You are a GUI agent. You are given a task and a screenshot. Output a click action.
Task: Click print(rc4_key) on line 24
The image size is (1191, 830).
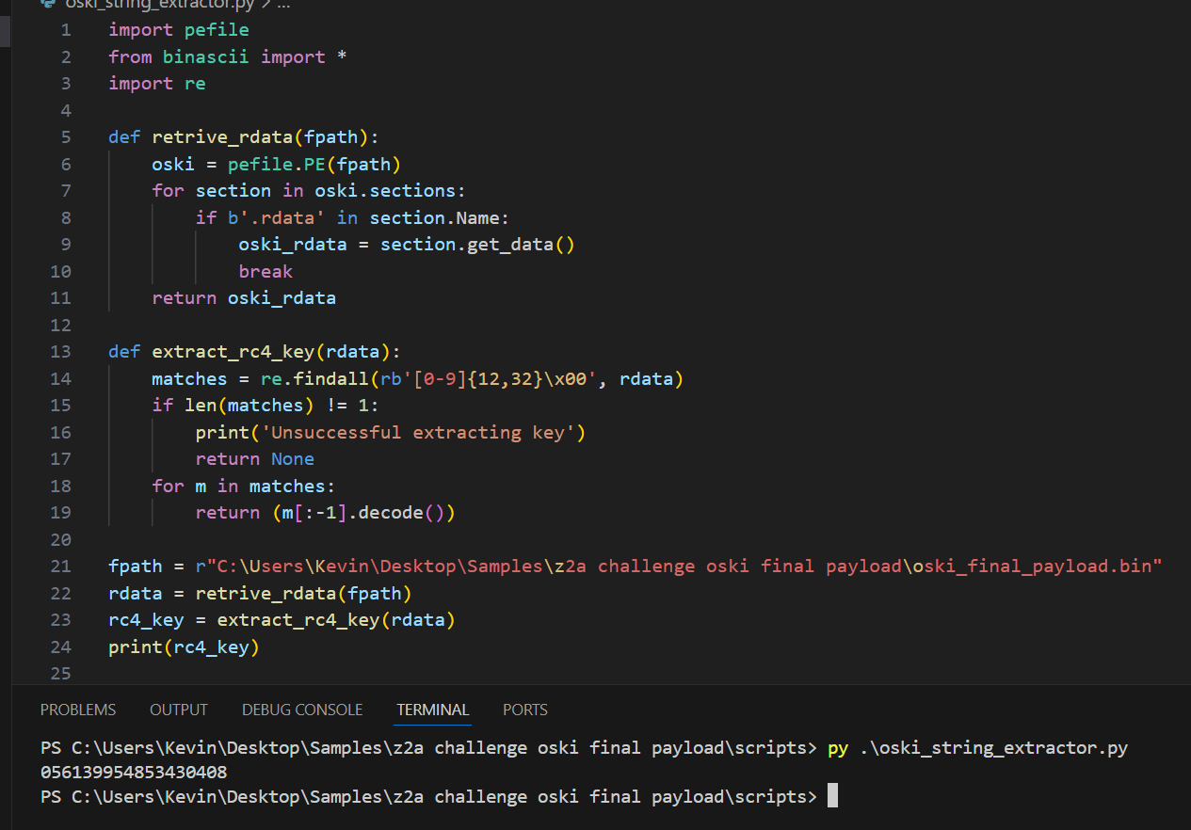tap(184, 647)
